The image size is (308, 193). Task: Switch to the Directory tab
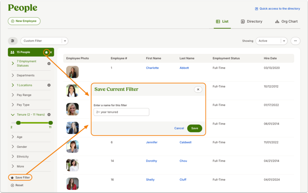point(251,22)
